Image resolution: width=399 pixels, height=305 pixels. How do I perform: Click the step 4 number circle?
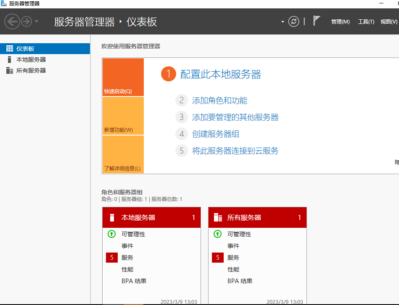pyautogui.click(x=182, y=134)
